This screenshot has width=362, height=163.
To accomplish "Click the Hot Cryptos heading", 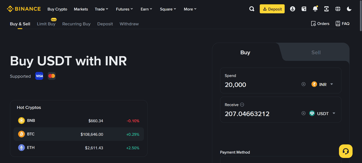I will pyautogui.click(x=29, y=107).
